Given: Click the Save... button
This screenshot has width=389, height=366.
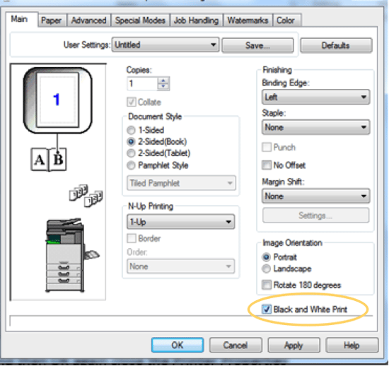Looking at the screenshot, I should click(257, 45).
